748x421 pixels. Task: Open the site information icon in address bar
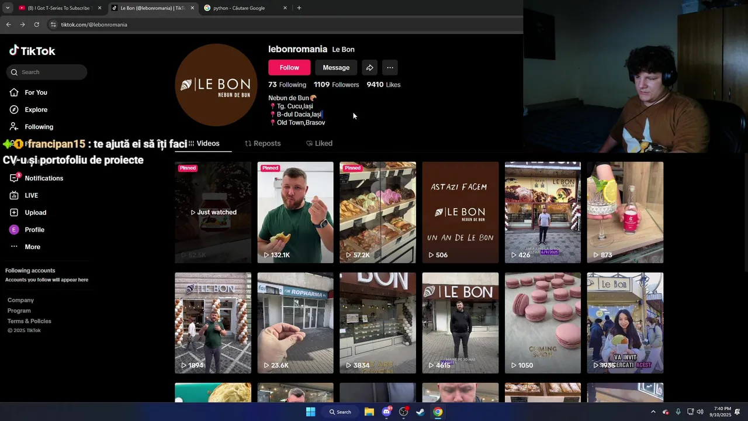point(53,25)
